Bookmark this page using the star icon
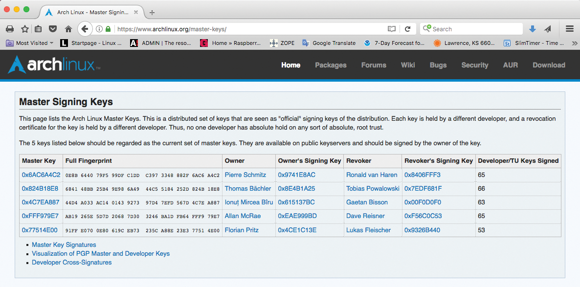The height and width of the screenshot is (287, 580). coord(24,28)
